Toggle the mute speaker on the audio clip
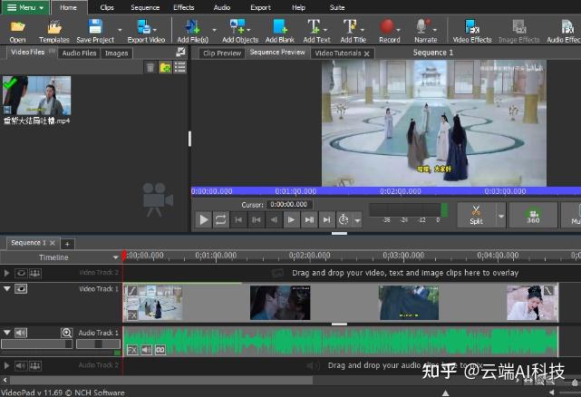This screenshot has width=581, height=397. tap(146, 350)
